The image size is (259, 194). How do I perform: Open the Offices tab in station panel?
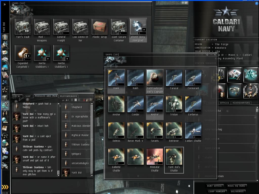coord(225,103)
